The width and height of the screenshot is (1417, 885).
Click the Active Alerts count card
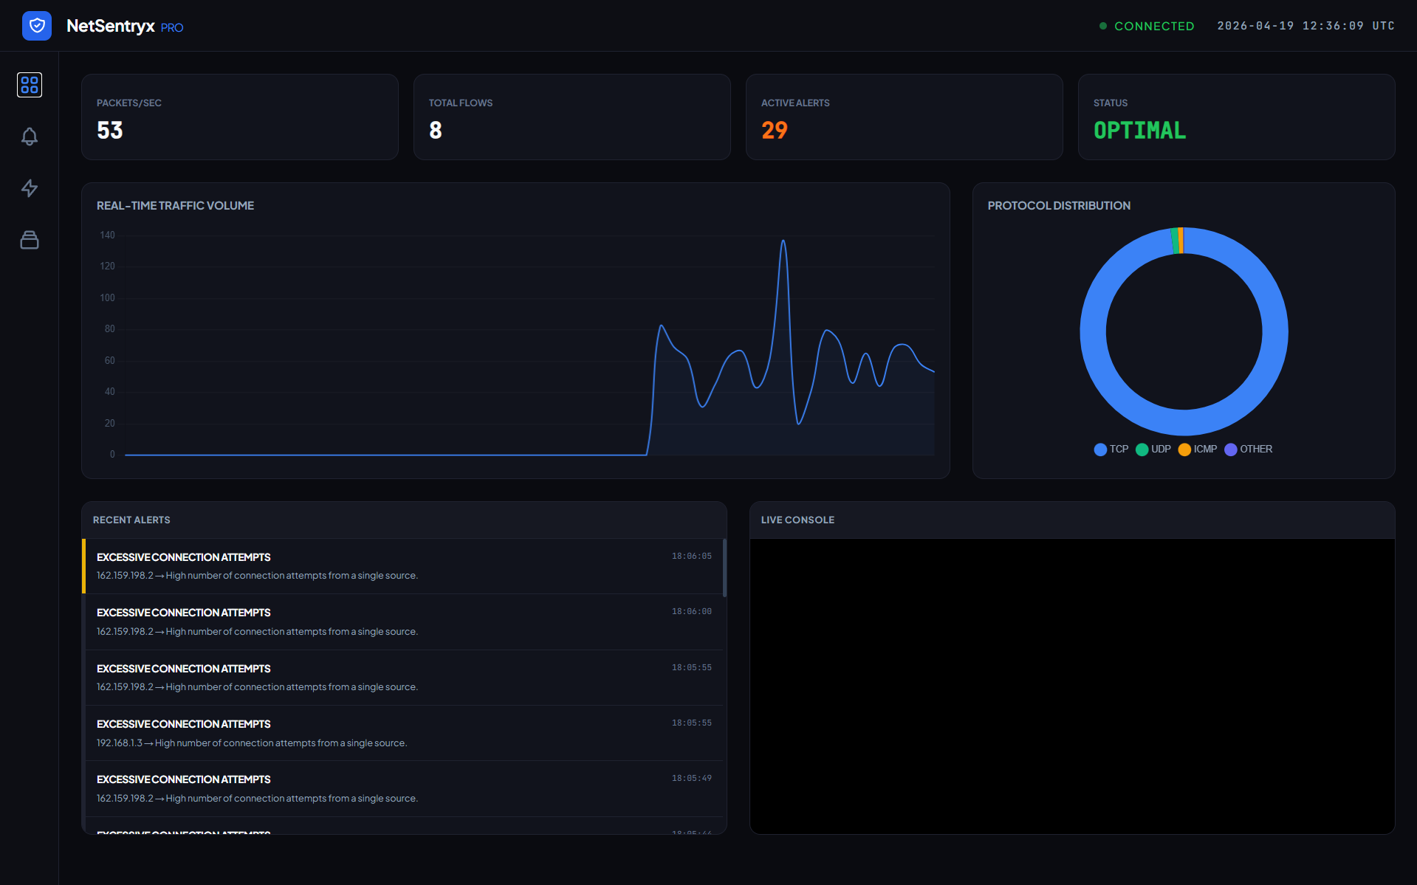904,117
